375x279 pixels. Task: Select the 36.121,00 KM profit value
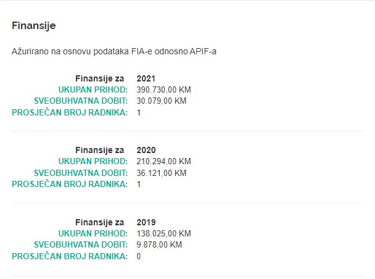click(x=162, y=173)
